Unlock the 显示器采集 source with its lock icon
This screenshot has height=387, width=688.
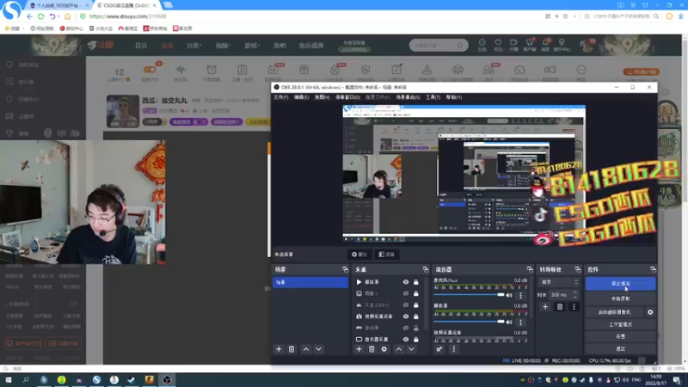(x=416, y=339)
